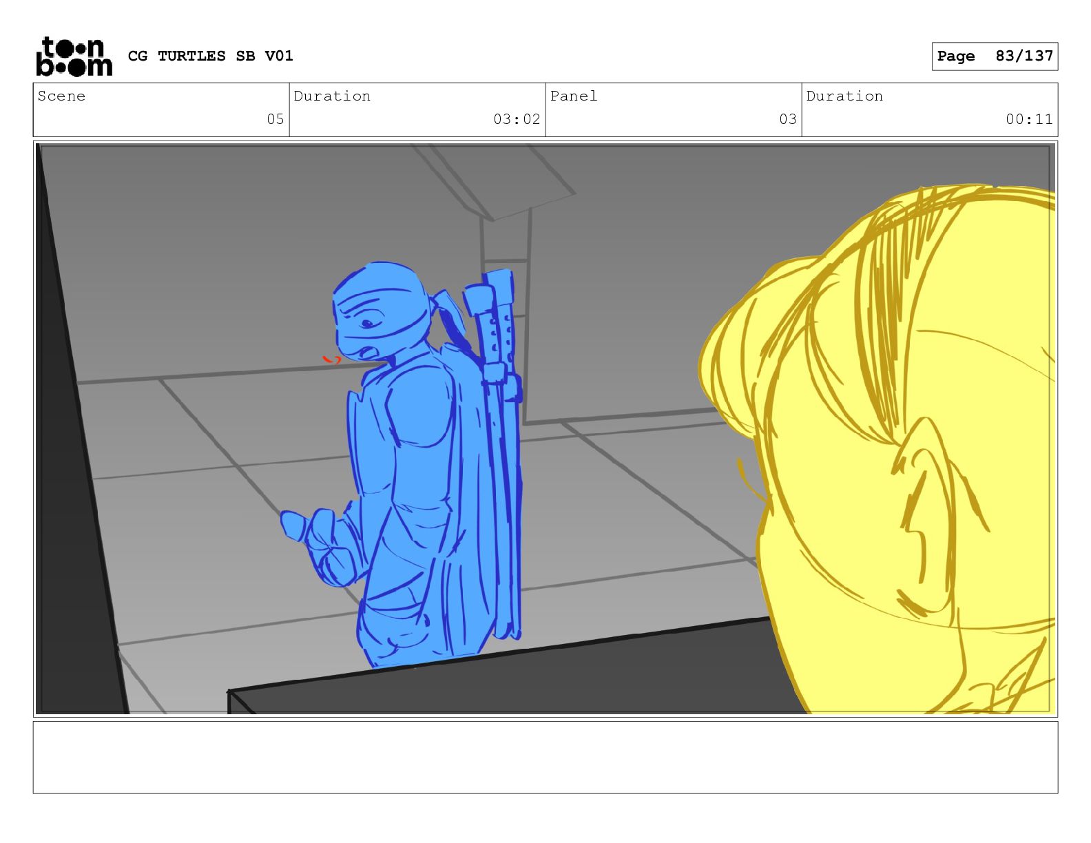Select the title text 'CG TURTLES SB V01'
The height and width of the screenshot is (843, 1091).
pyautogui.click(x=211, y=56)
